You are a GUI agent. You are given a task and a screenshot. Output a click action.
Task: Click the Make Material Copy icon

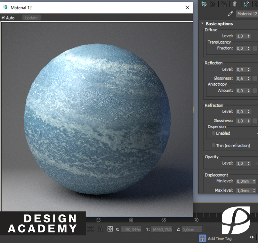pos(246,4)
